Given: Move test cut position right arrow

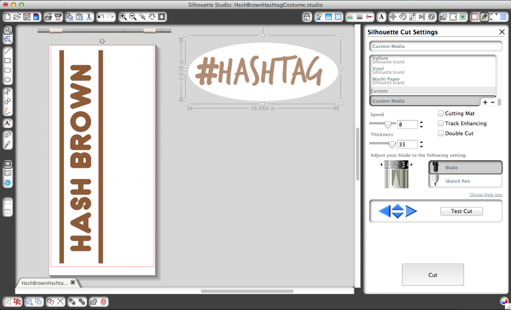Looking at the screenshot, I should [411, 211].
